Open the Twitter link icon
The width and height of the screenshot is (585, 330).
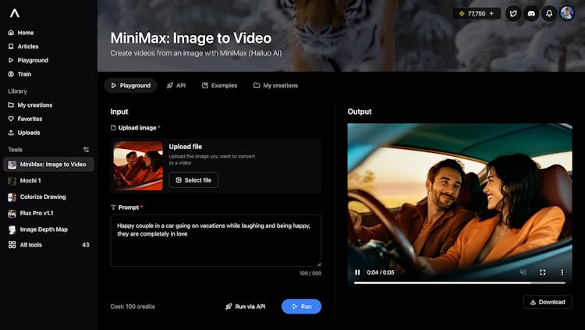click(x=513, y=13)
